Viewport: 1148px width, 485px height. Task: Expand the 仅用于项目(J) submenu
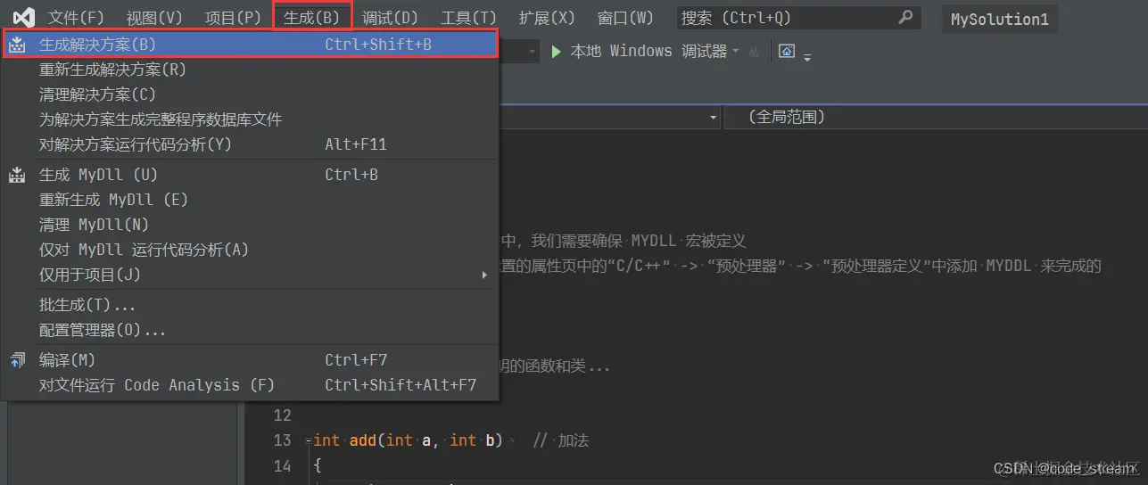[484, 275]
